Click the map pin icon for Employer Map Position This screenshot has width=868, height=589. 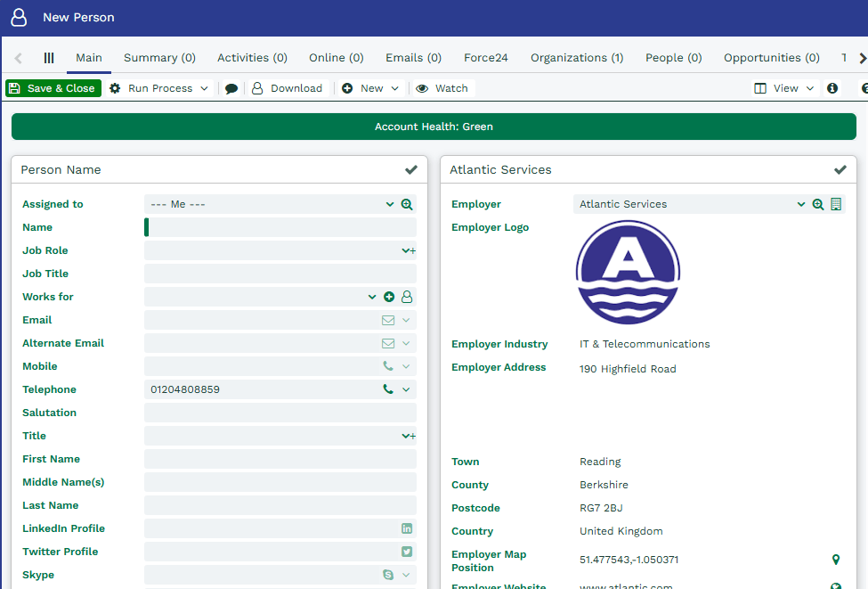835,560
